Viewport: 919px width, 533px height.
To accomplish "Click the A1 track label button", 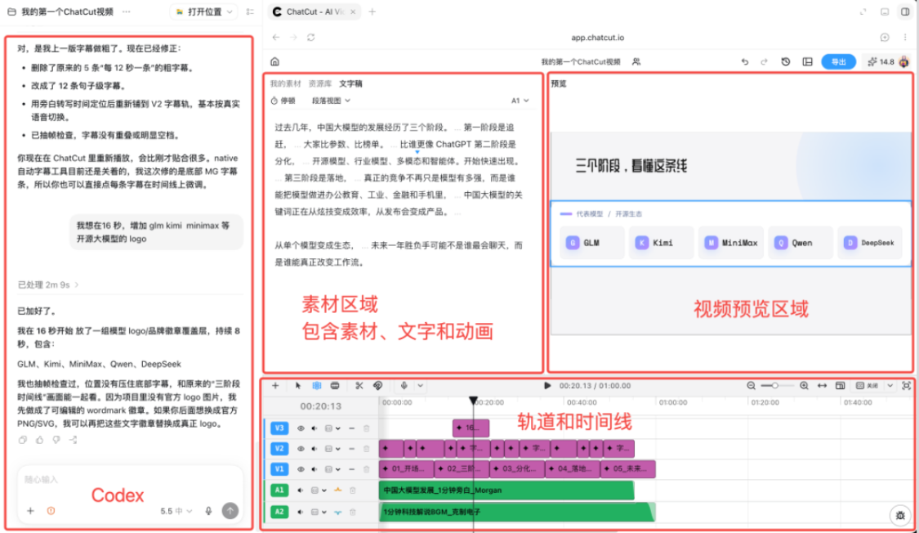I will coord(279,490).
